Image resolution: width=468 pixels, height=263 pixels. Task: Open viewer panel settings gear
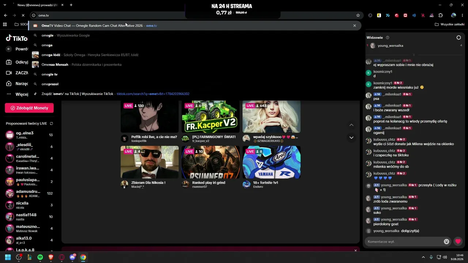[459, 37]
